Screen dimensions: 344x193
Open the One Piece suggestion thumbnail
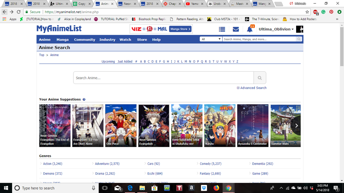121,125
